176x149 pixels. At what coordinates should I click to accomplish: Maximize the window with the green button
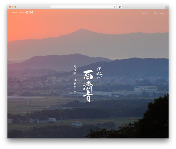tap(15, 7)
